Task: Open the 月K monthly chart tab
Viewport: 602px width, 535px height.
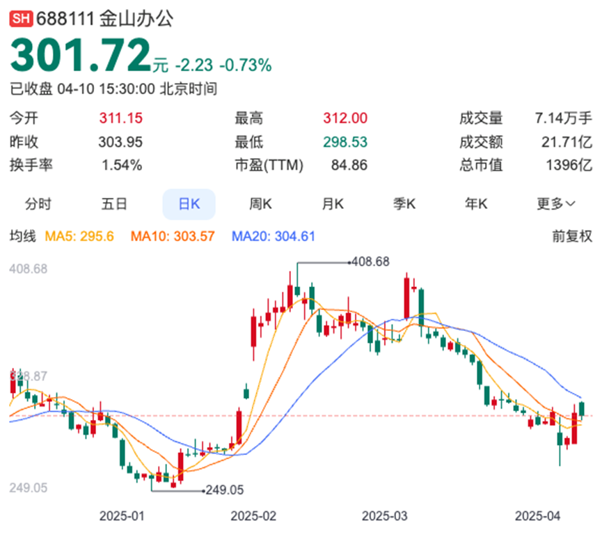Action: (333, 203)
